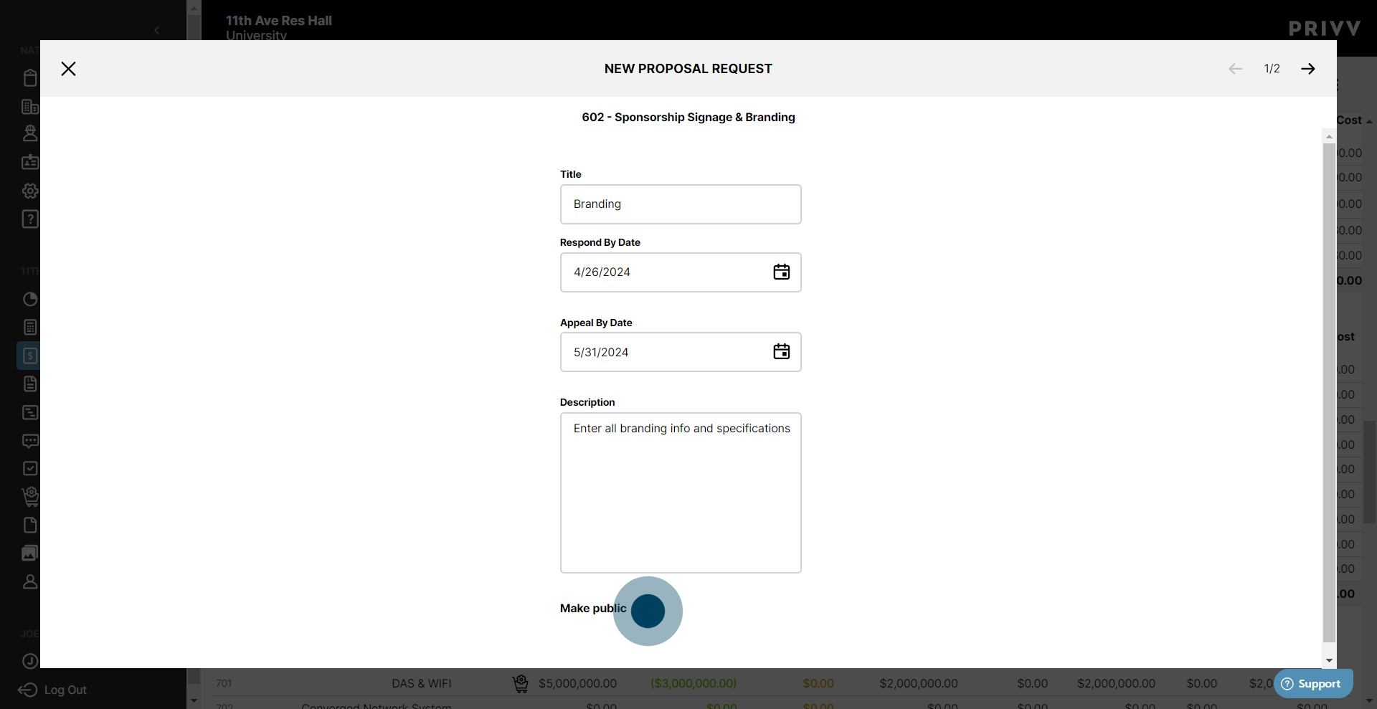Click the 11th Ave Res Hall project title
Viewport: 1377px width, 709px height.
pyautogui.click(x=278, y=21)
